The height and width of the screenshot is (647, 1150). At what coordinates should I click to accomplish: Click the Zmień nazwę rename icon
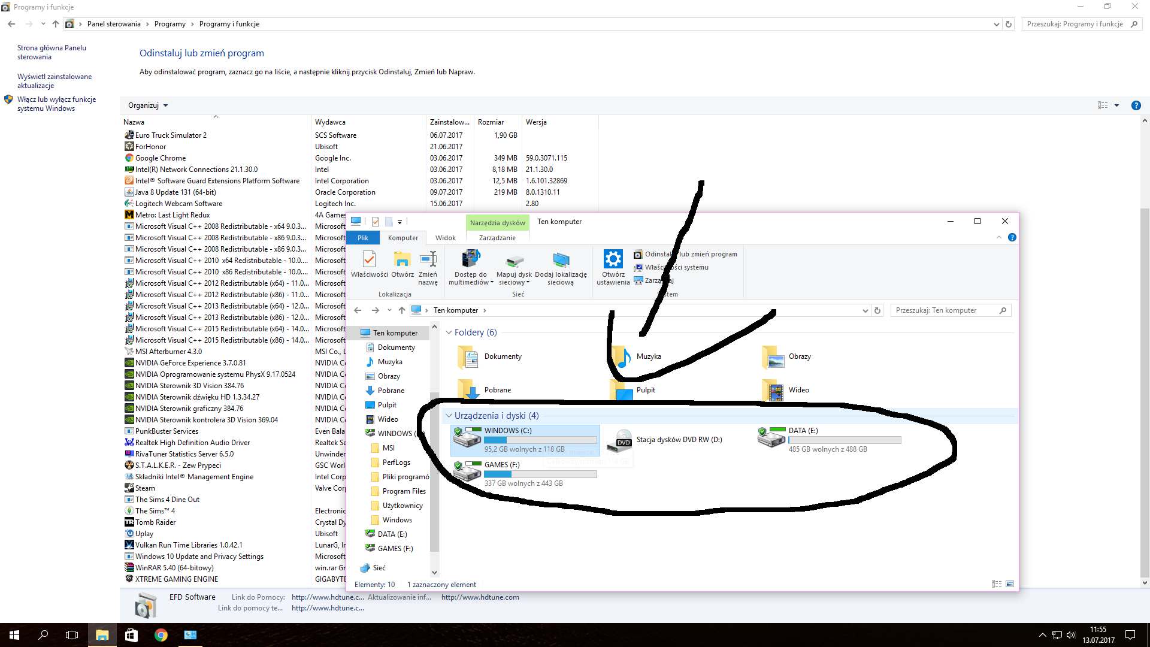tap(428, 260)
